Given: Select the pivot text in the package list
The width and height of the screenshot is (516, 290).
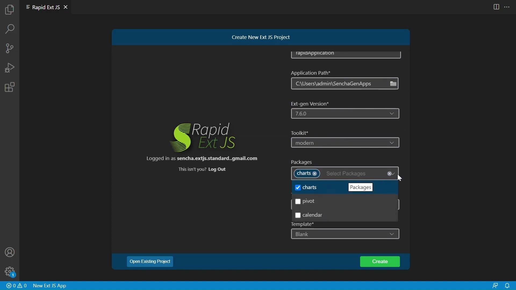Looking at the screenshot, I should [x=309, y=201].
